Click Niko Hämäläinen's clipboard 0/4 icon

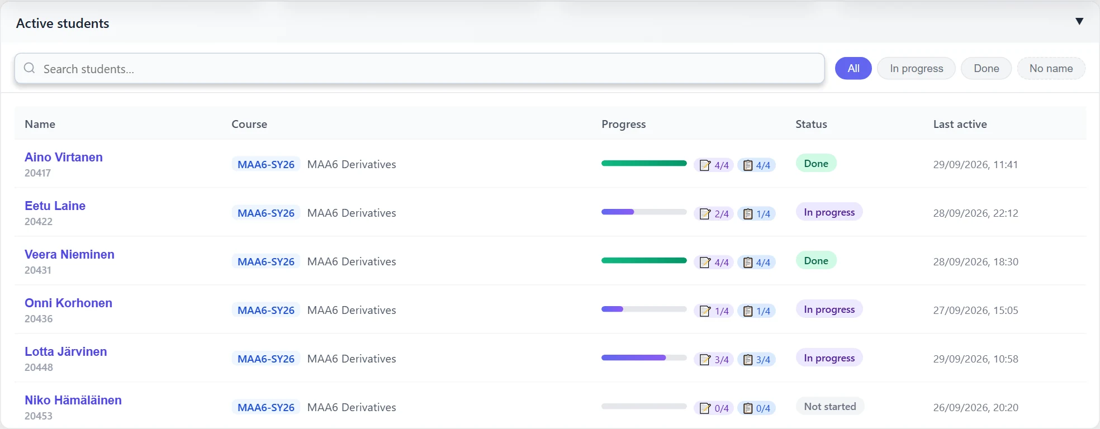click(748, 408)
